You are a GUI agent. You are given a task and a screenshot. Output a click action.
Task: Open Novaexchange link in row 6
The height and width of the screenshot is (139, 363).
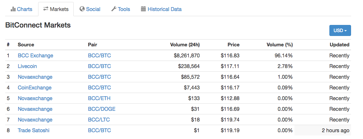35,109
